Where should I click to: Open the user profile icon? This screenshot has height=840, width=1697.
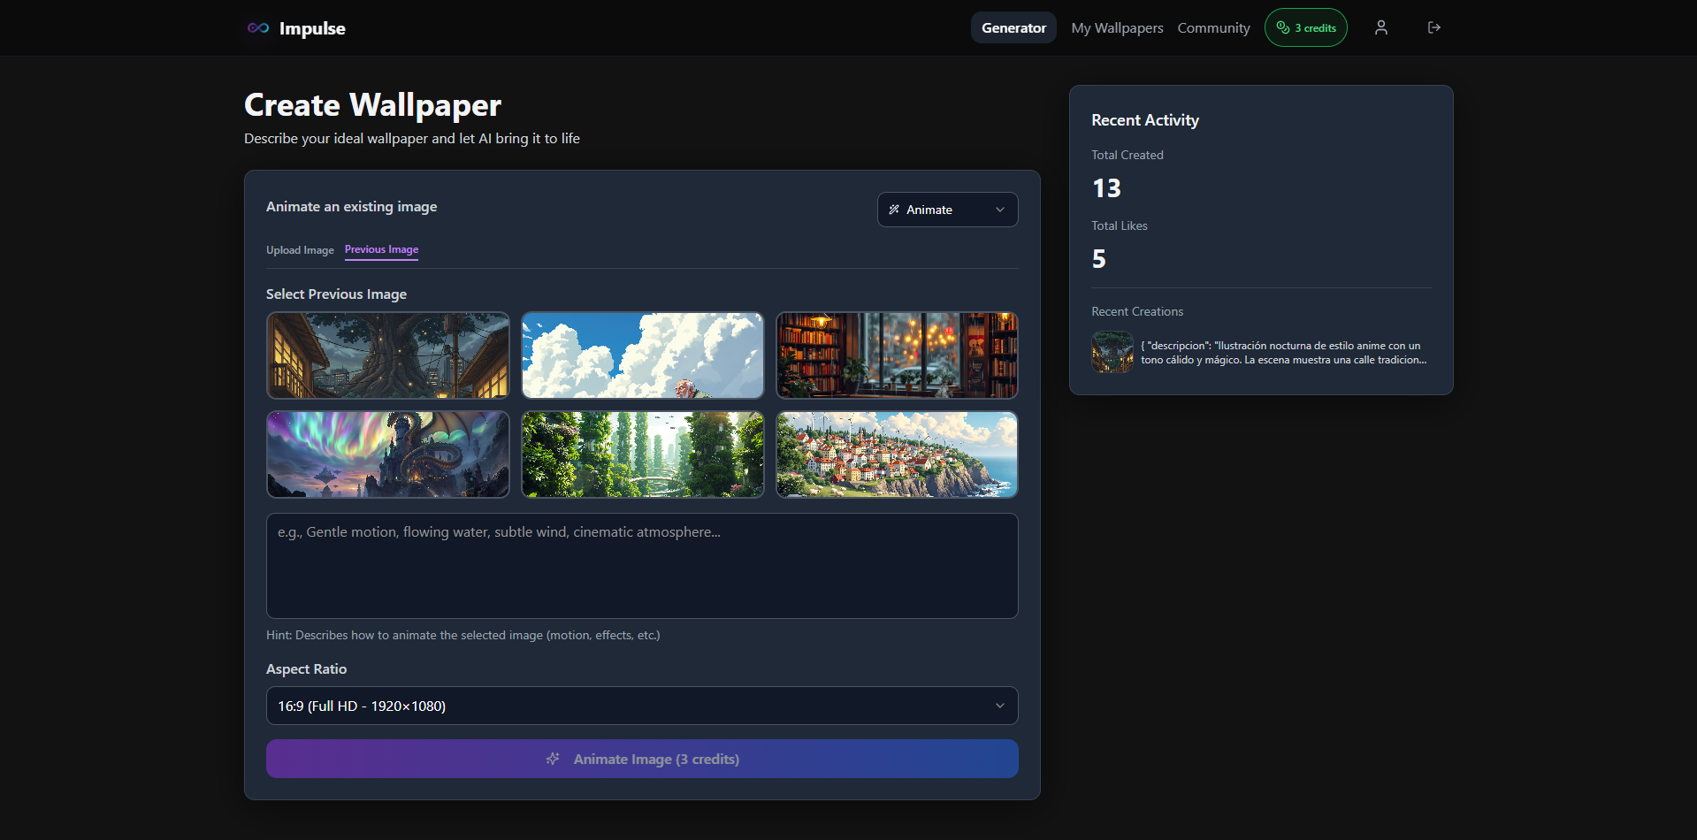point(1380,27)
